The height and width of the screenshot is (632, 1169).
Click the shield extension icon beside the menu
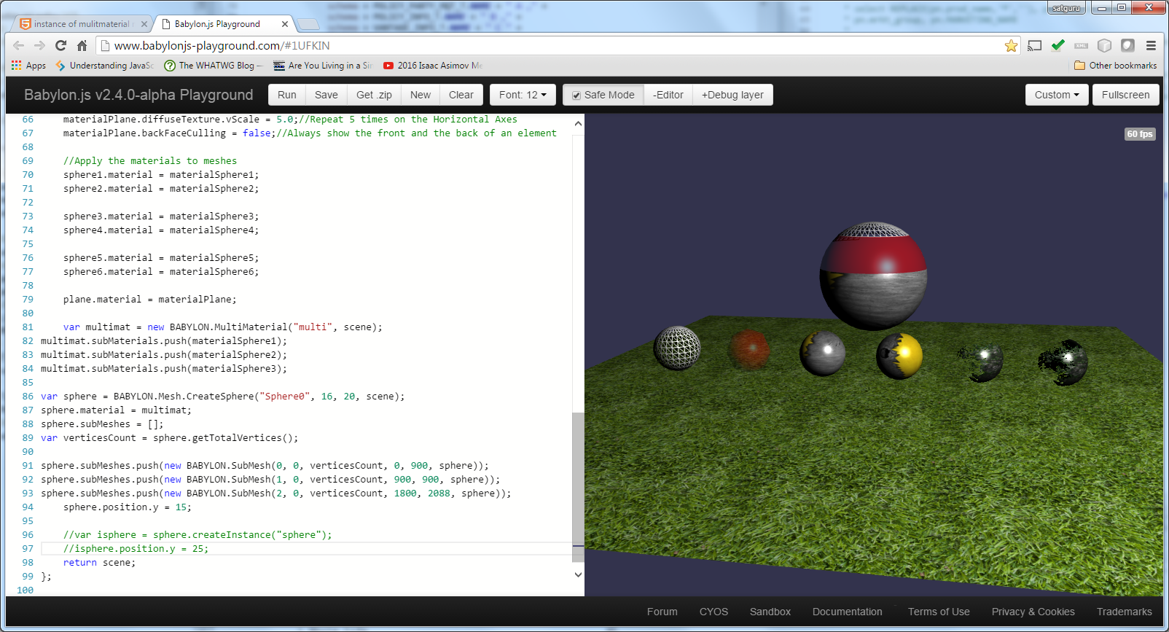pos(1127,45)
